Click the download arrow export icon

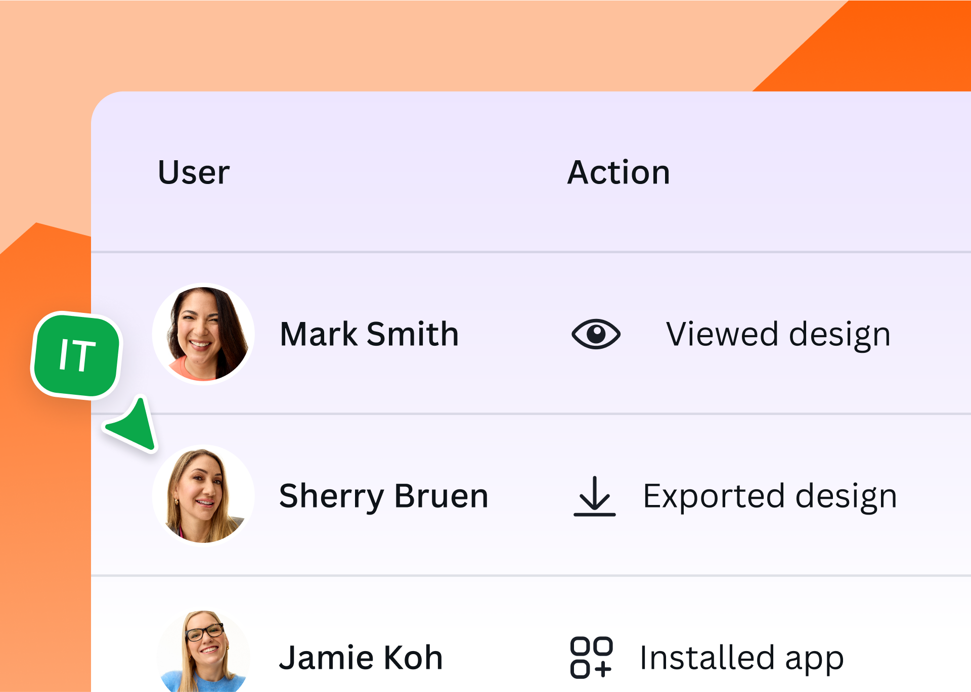[594, 496]
